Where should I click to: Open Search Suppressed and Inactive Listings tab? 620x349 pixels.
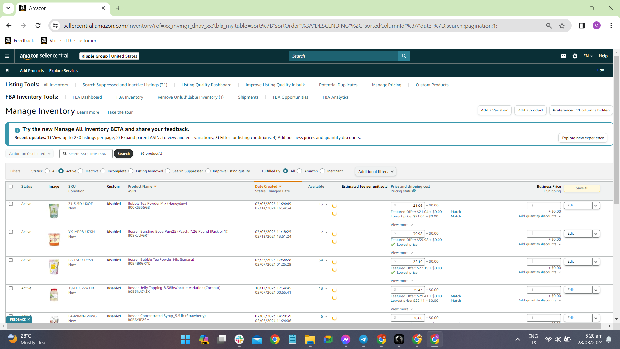pos(125,85)
